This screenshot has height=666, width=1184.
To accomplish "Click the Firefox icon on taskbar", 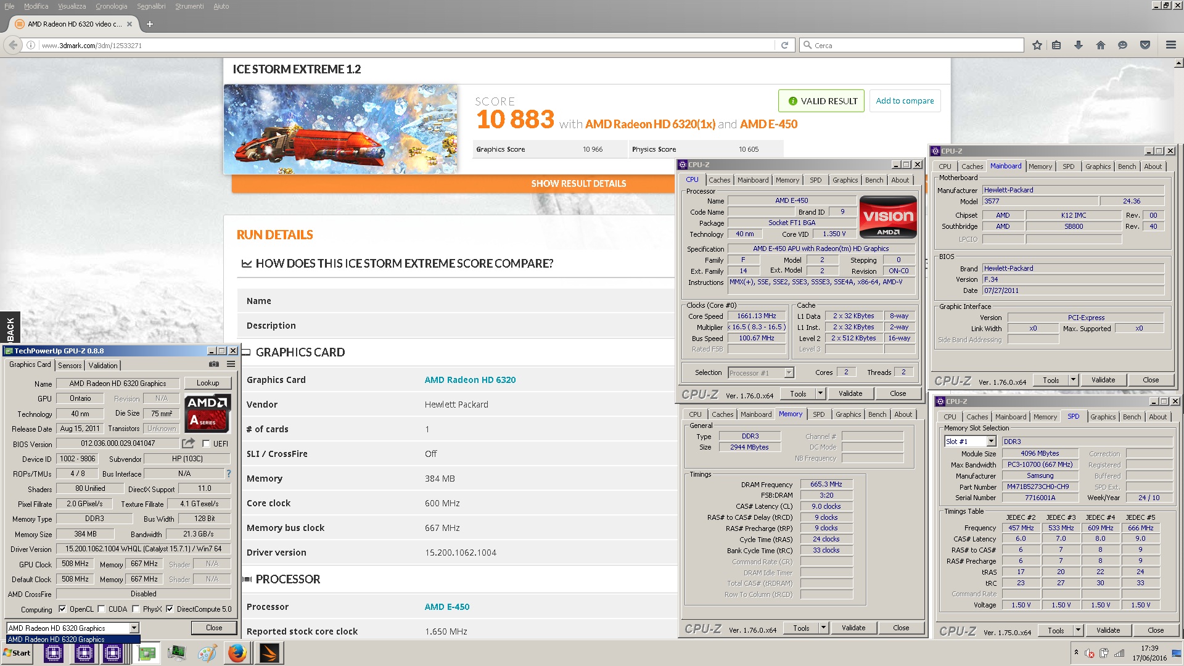I will [x=237, y=653].
